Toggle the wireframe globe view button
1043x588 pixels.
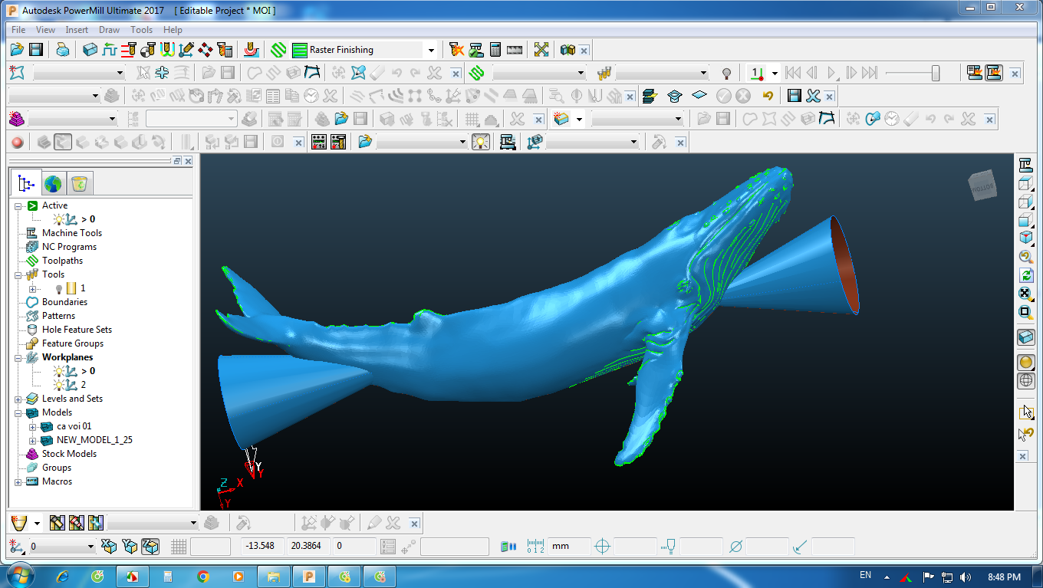pos(1025,380)
